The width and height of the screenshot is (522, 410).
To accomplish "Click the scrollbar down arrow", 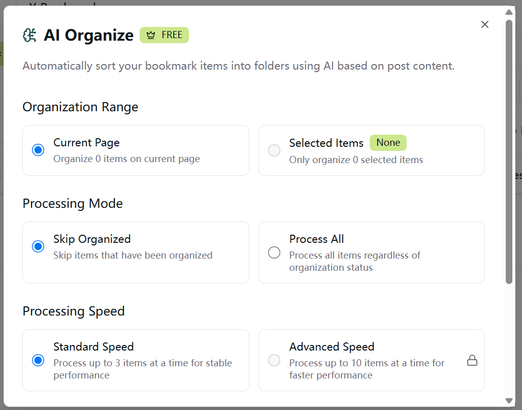I will (x=509, y=401).
